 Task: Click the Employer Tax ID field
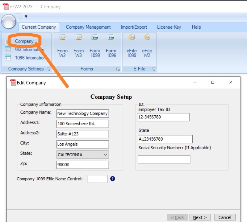click(163, 117)
